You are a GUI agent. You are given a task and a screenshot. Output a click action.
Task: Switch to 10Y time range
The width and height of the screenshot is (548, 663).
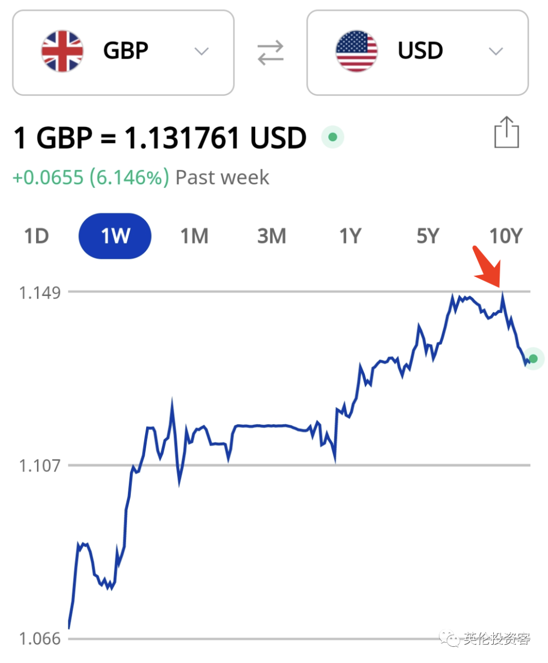505,236
